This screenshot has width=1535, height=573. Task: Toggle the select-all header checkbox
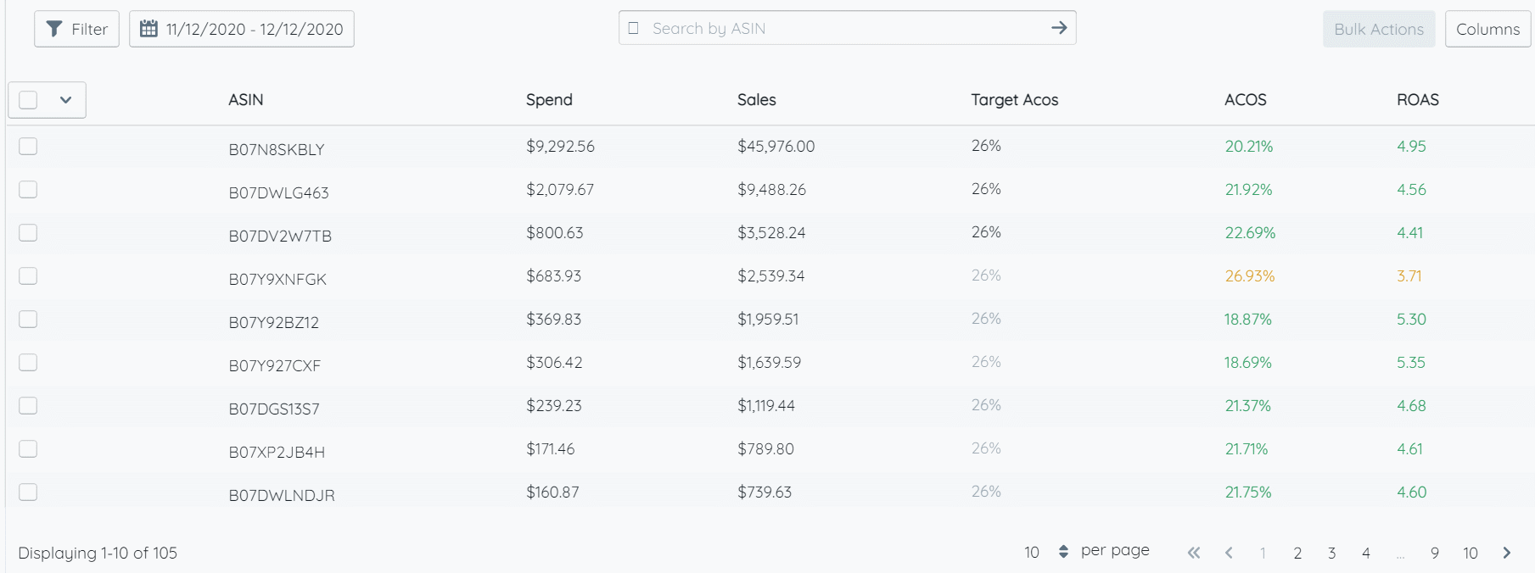28,100
